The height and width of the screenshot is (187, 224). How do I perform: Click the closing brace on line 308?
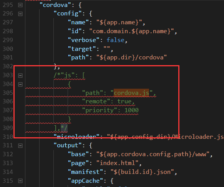coord(70,119)
